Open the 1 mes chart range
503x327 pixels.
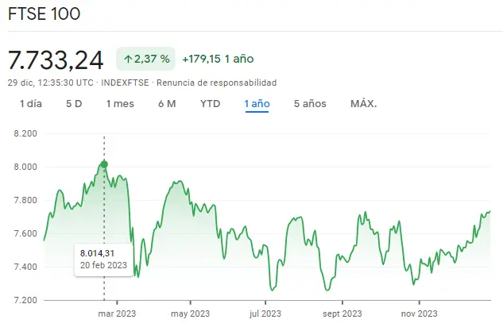tap(120, 104)
